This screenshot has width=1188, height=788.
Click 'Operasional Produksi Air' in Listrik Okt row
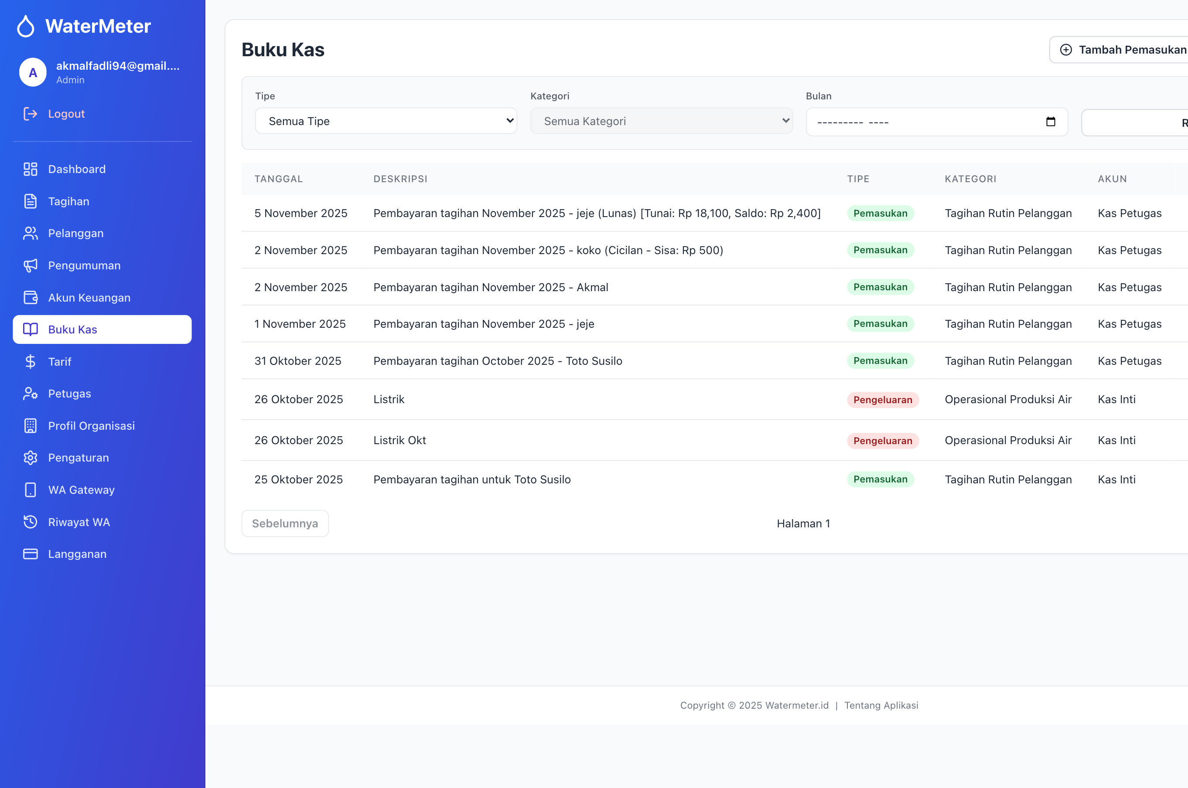1007,440
